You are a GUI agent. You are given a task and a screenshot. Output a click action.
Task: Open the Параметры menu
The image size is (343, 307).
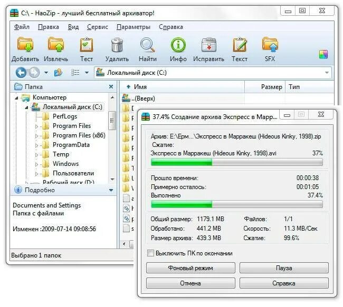(x=133, y=27)
